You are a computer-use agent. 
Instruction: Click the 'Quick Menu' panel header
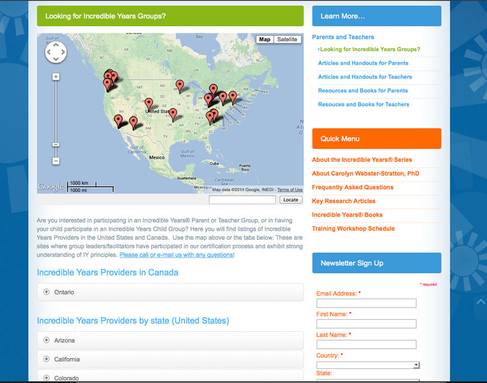point(377,139)
